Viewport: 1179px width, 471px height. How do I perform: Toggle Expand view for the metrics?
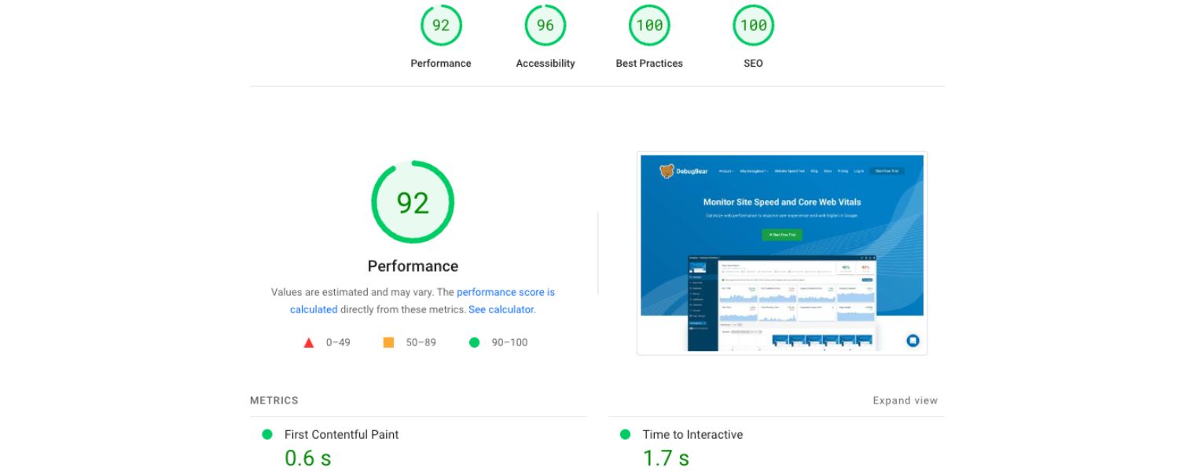point(905,400)
